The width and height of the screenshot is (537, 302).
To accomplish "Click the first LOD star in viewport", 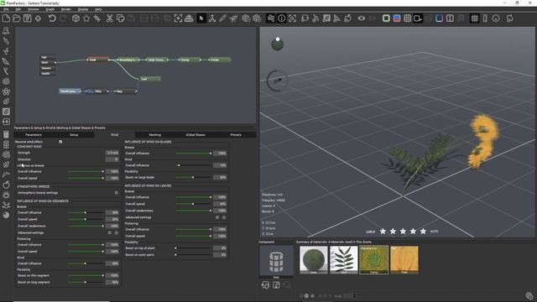I will point(383,232).
